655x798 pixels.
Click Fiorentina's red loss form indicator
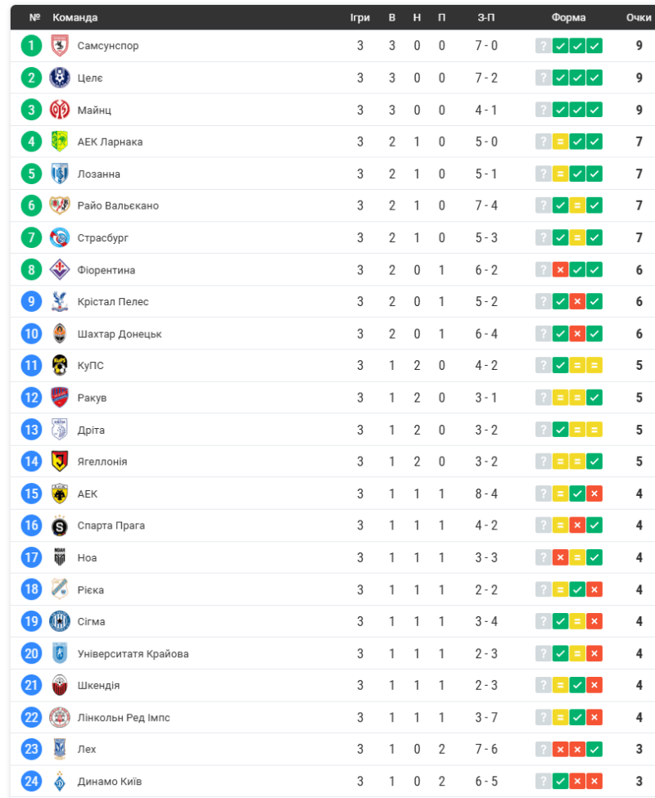(x=560, y=269)
